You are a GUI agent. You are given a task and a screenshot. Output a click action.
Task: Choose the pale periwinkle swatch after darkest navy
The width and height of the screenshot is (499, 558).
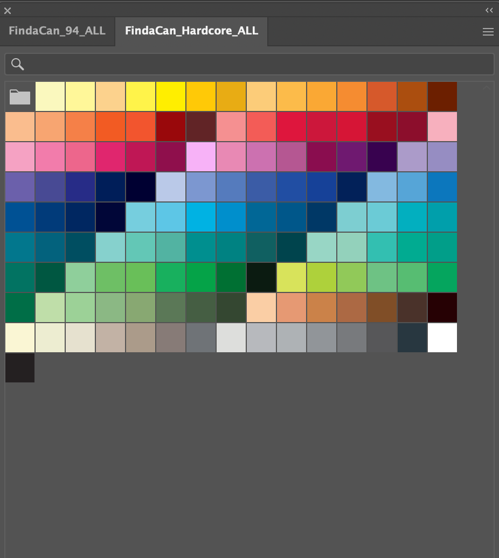171,187
